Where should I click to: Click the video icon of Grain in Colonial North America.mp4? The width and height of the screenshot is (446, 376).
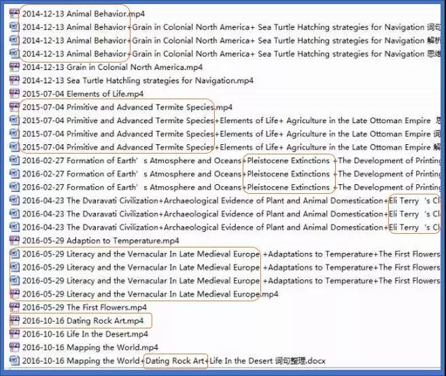[x=14, y=67]
